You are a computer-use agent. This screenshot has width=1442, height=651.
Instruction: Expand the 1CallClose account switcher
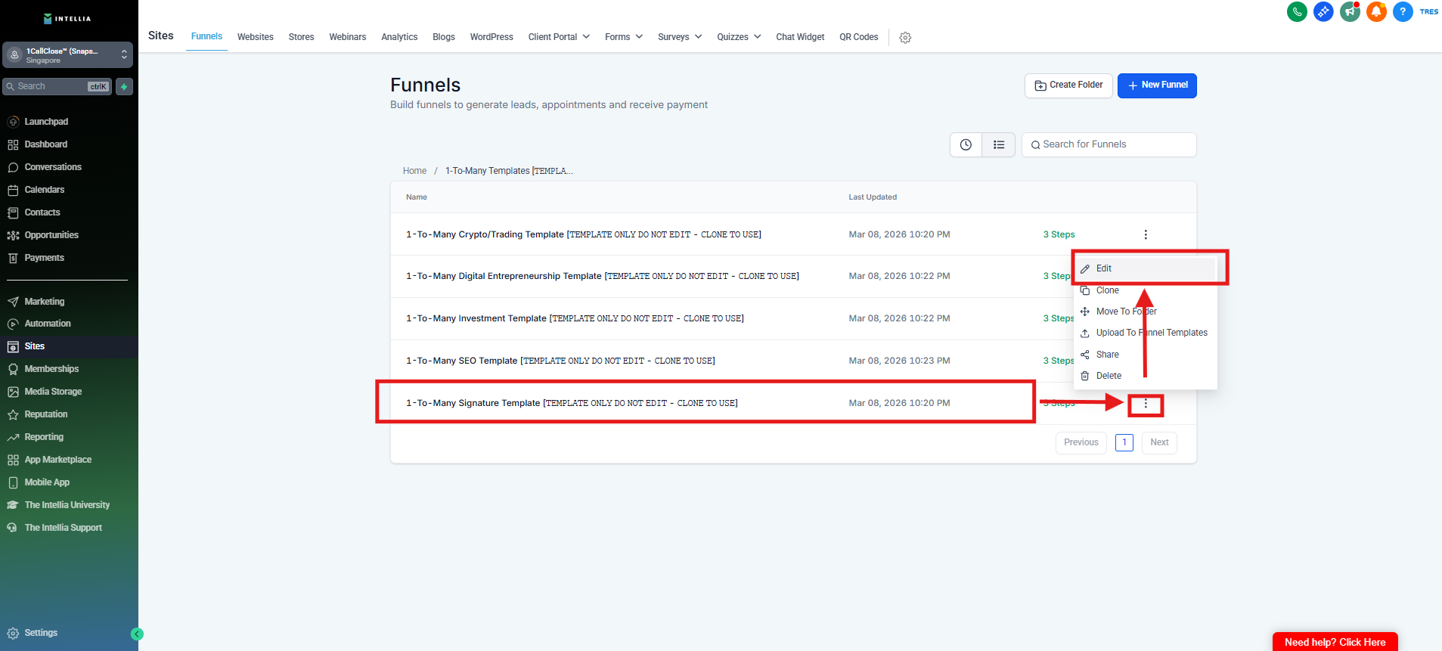coord(68,55)
